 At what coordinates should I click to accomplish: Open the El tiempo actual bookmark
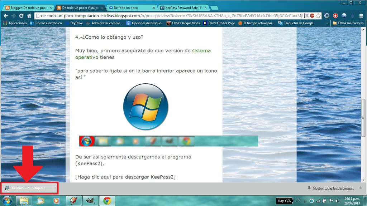[x=256, y=23]
